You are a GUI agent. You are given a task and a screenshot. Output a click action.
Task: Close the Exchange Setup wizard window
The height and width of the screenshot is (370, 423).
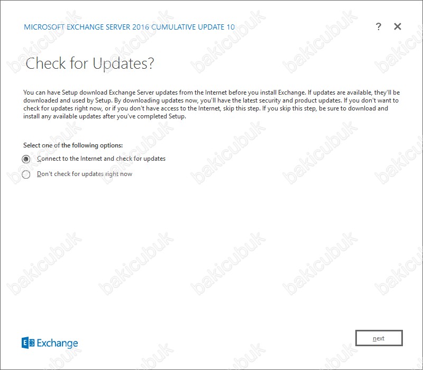398,26
